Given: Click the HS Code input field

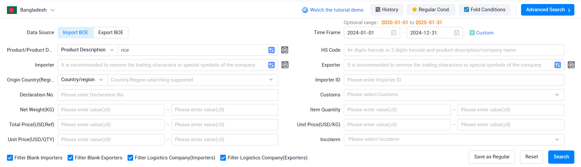Looking at the screenshot, I should click(x=454, y=50).
